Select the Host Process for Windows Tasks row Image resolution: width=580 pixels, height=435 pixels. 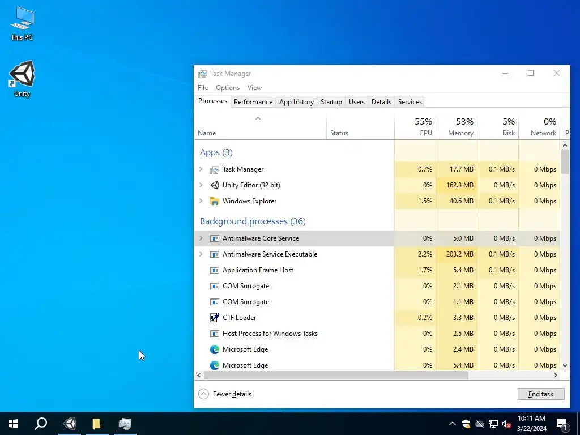[x=377, y=334]
